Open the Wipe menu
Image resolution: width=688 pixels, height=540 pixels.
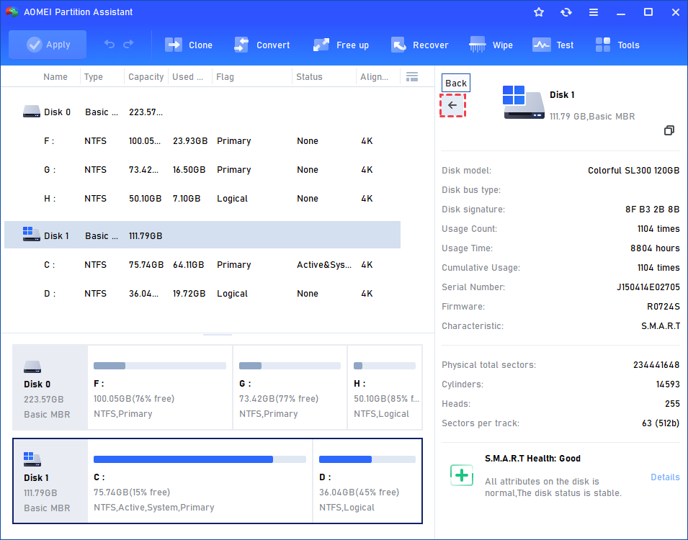(x=491, y=45)
